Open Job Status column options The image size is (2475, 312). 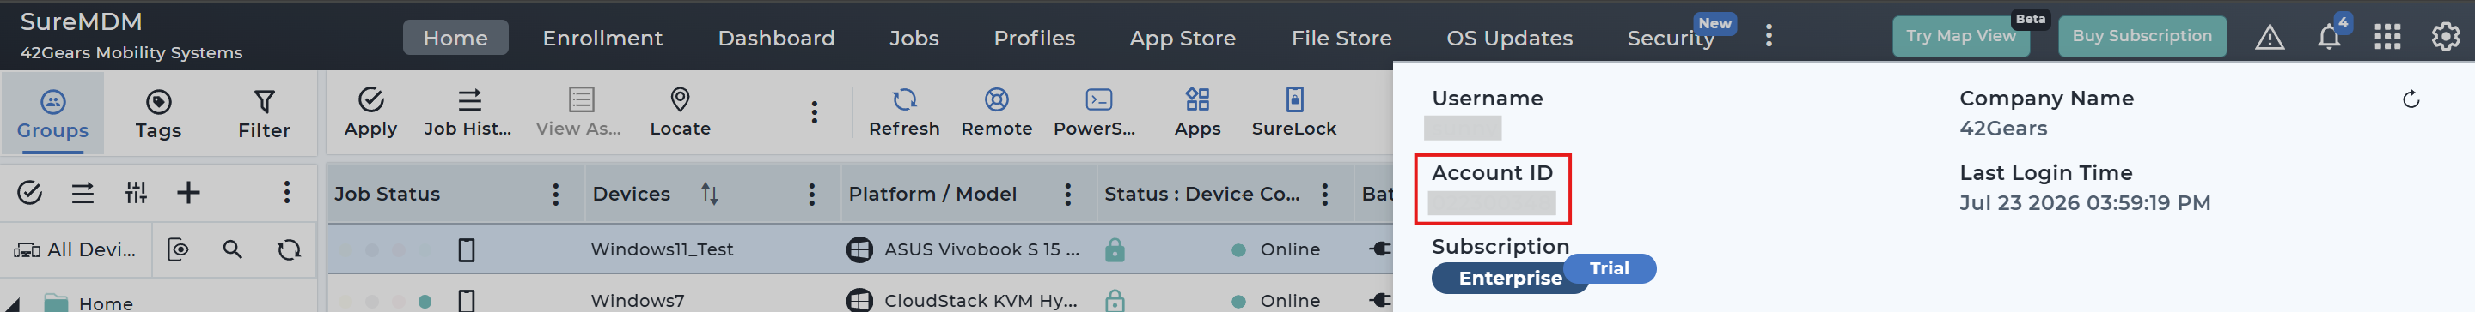tap(555, 195)
